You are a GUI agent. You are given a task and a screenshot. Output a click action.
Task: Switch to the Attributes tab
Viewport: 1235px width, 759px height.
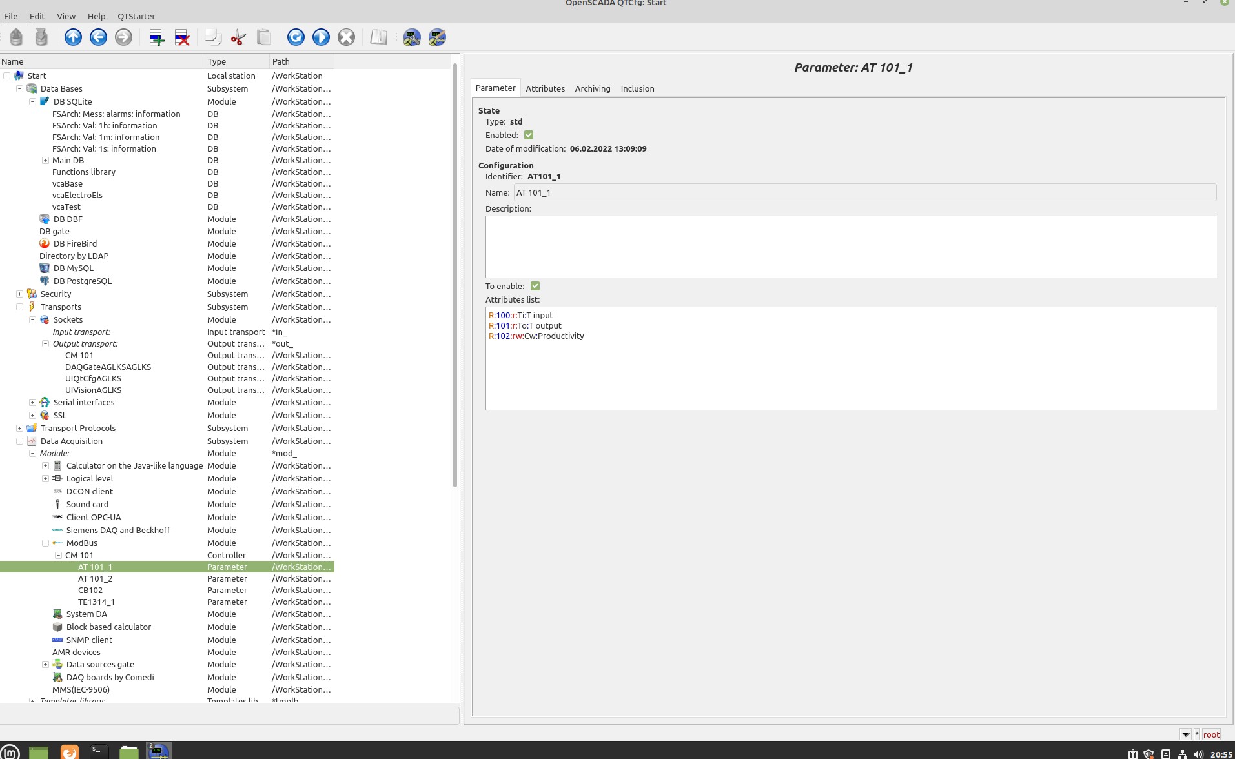545,89
